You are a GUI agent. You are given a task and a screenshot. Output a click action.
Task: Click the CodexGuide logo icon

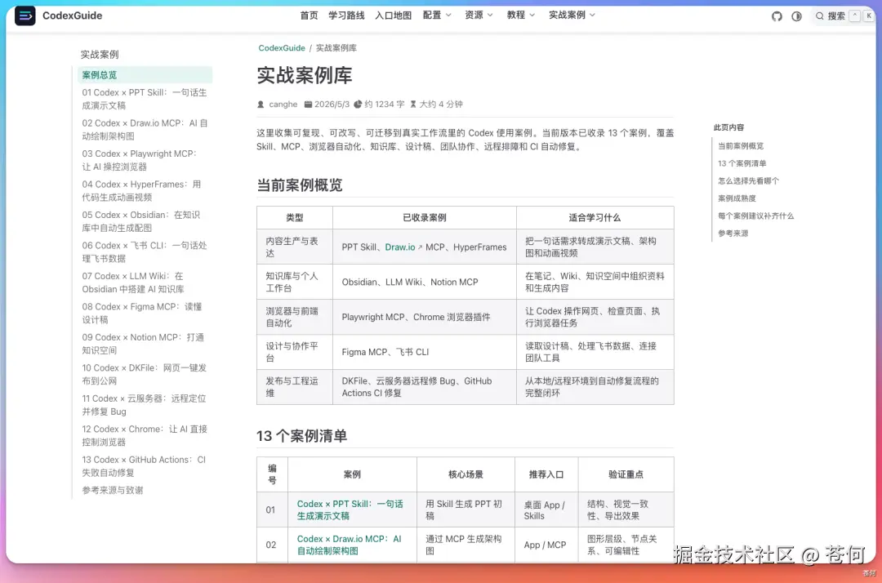24,16
